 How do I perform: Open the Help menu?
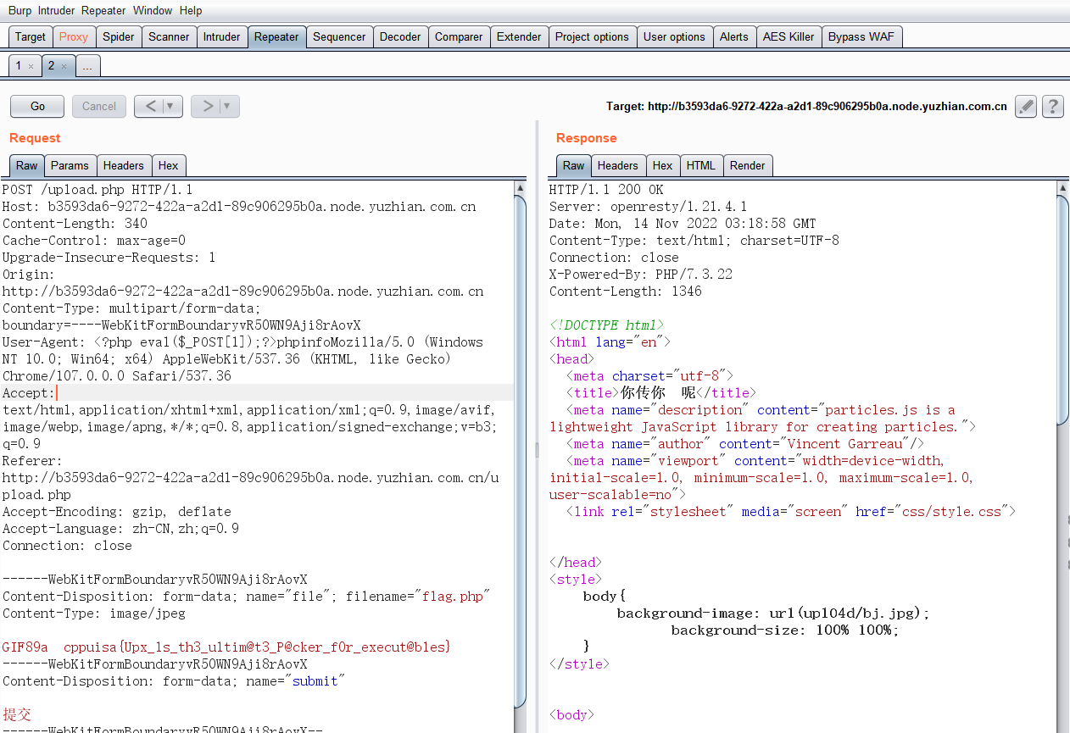[191, 10]
